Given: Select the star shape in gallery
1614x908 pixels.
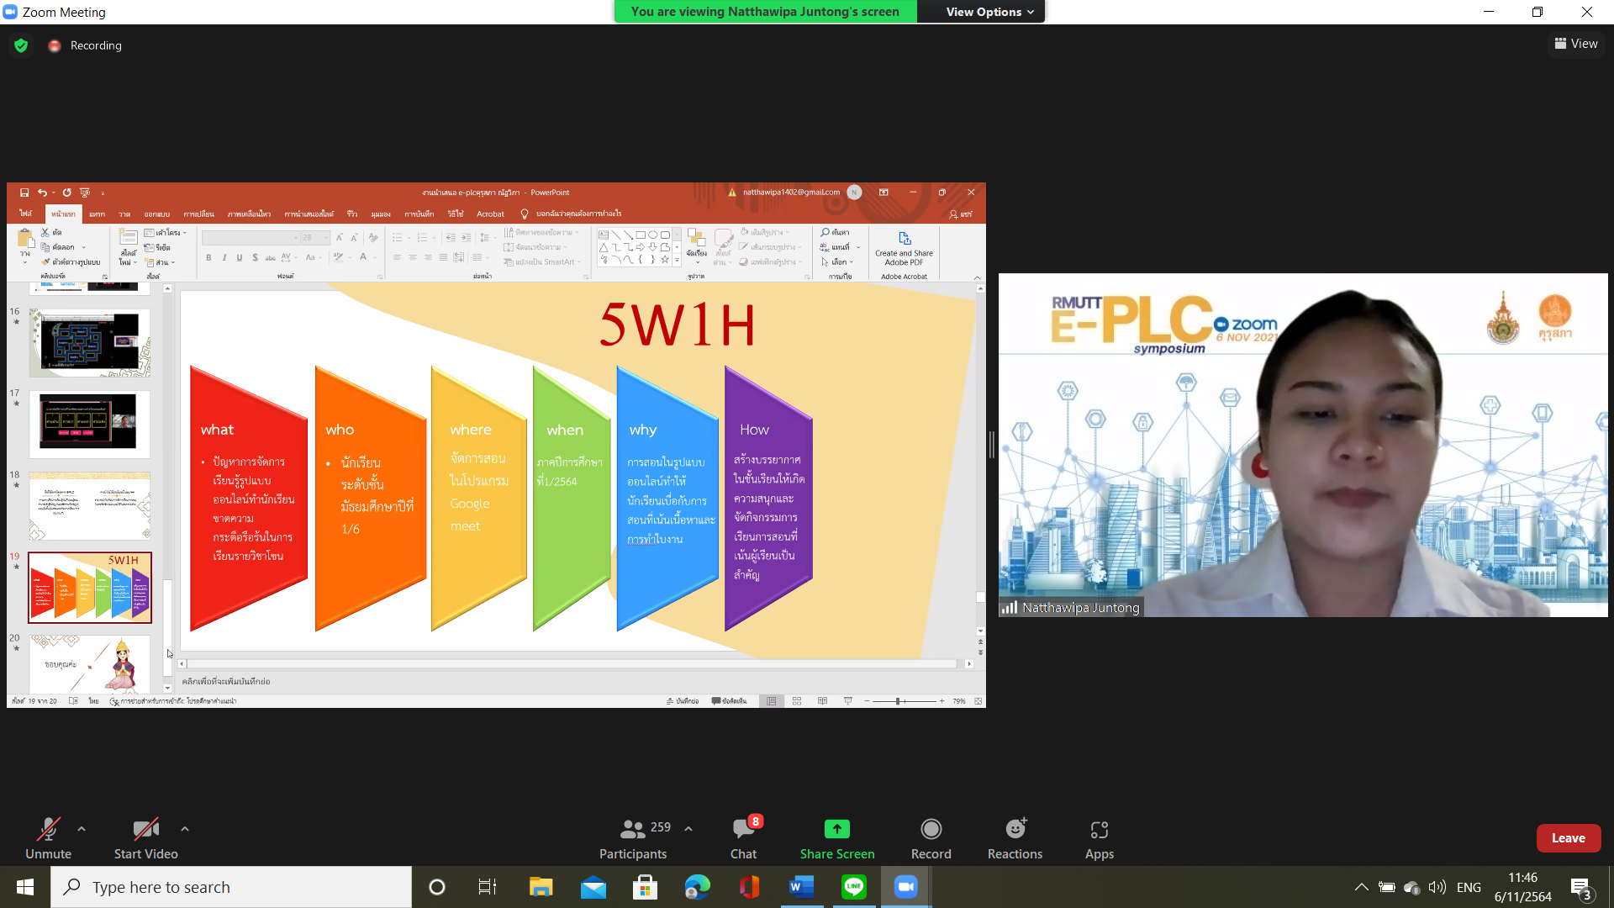Looking at the screenshot, I should pyautogui.click(x=664, y=260).
